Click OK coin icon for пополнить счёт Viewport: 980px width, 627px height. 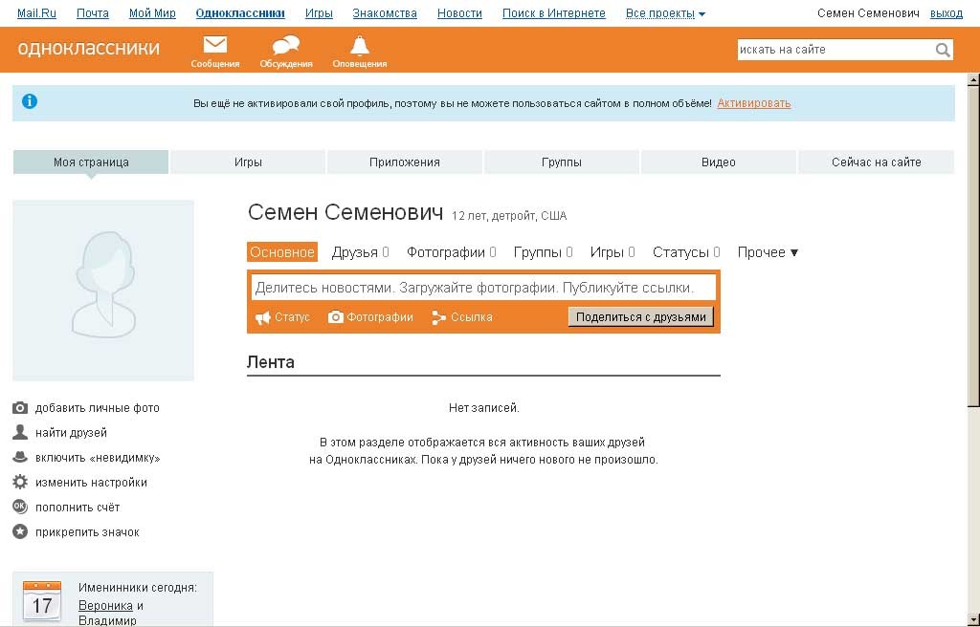coord(20,508)
